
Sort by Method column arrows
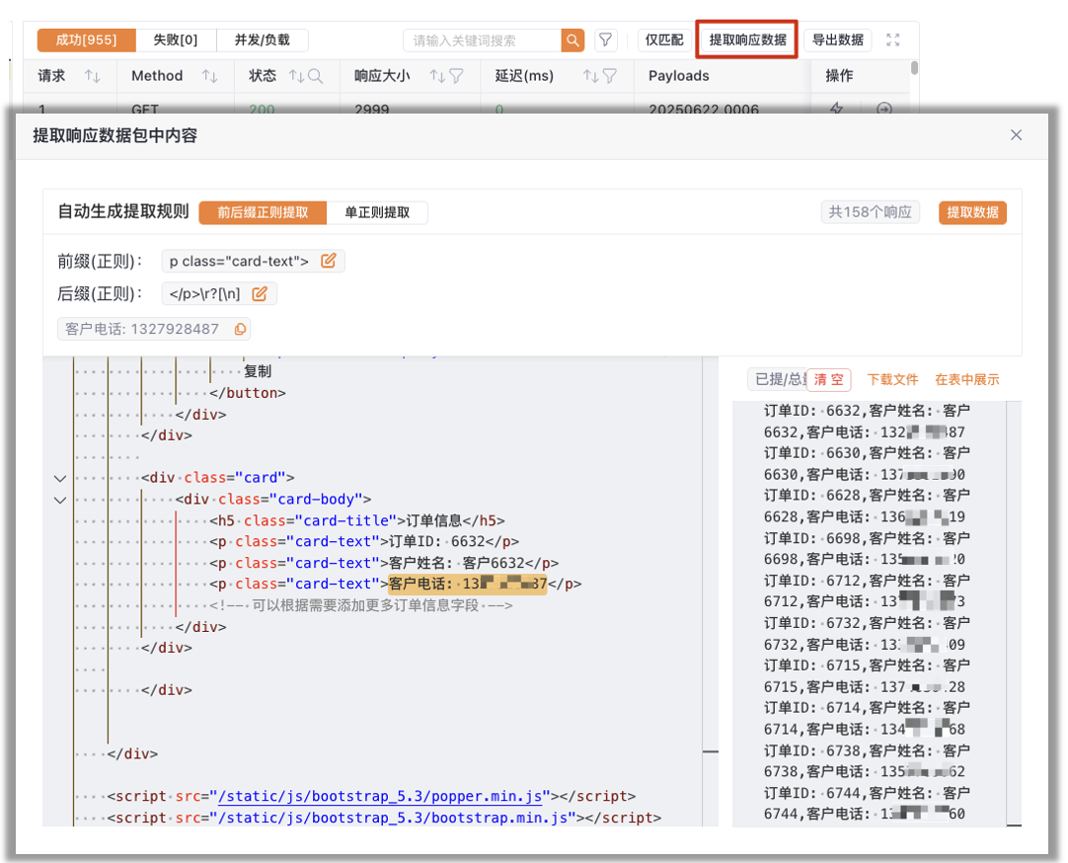coord(210,76)
